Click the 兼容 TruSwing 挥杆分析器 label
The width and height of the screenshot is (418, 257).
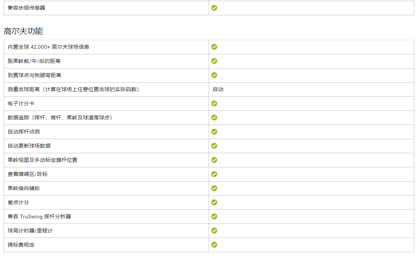[39, 216]
